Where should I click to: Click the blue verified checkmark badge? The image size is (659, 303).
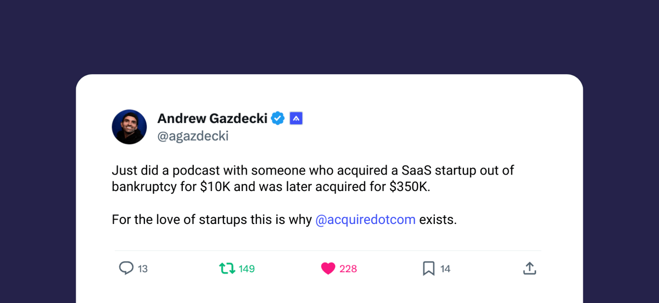click(278, 118)
